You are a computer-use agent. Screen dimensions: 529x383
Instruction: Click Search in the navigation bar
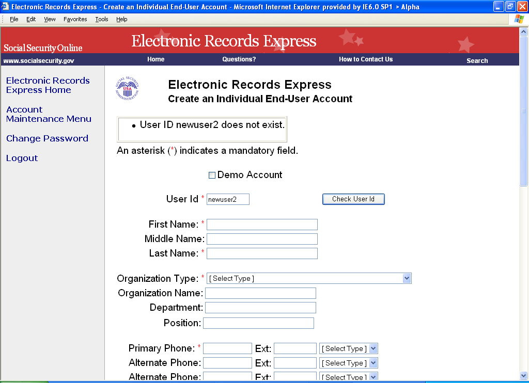(x=477, y=61)
